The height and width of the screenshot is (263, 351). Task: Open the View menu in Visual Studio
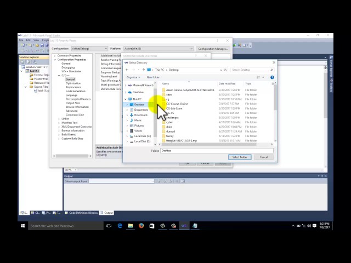coord(36,40)
